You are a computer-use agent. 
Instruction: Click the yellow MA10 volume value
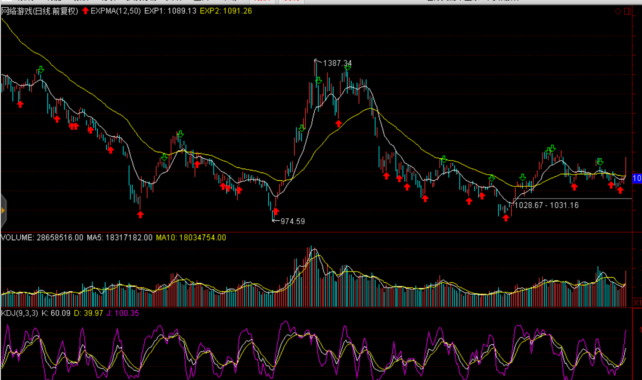click(x=191, y=238)
